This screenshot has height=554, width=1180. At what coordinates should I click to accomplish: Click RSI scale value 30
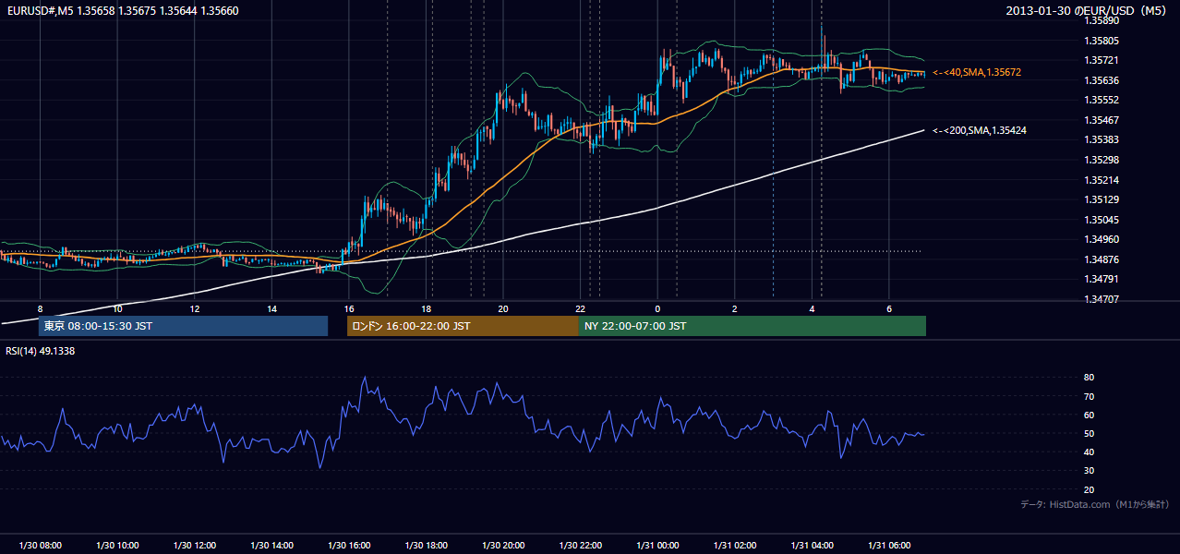point(1090,471)
